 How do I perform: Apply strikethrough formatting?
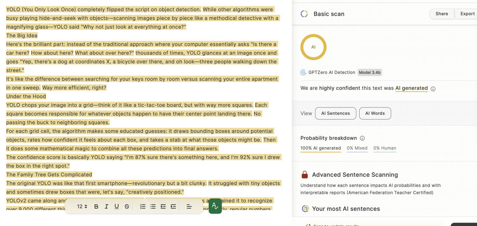127,206
